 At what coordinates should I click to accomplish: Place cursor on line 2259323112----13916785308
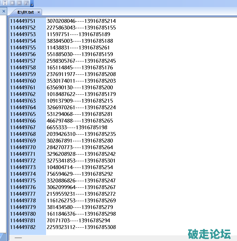click(x=81, y=227)
